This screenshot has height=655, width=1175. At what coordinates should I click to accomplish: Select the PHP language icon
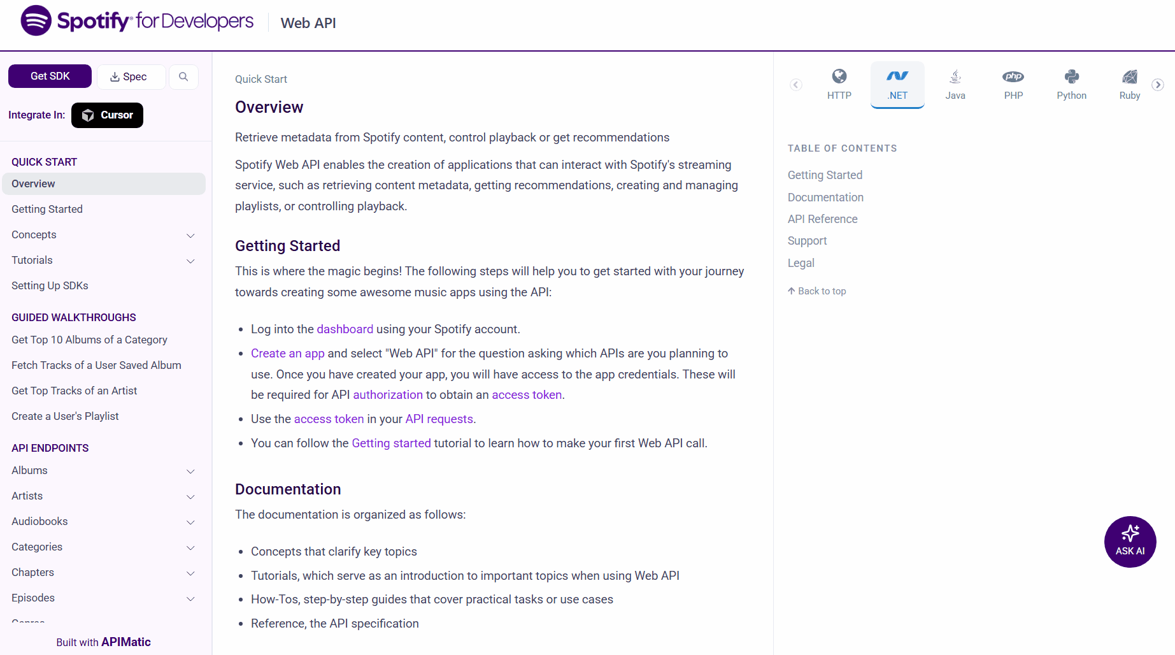click(1013, 83)
